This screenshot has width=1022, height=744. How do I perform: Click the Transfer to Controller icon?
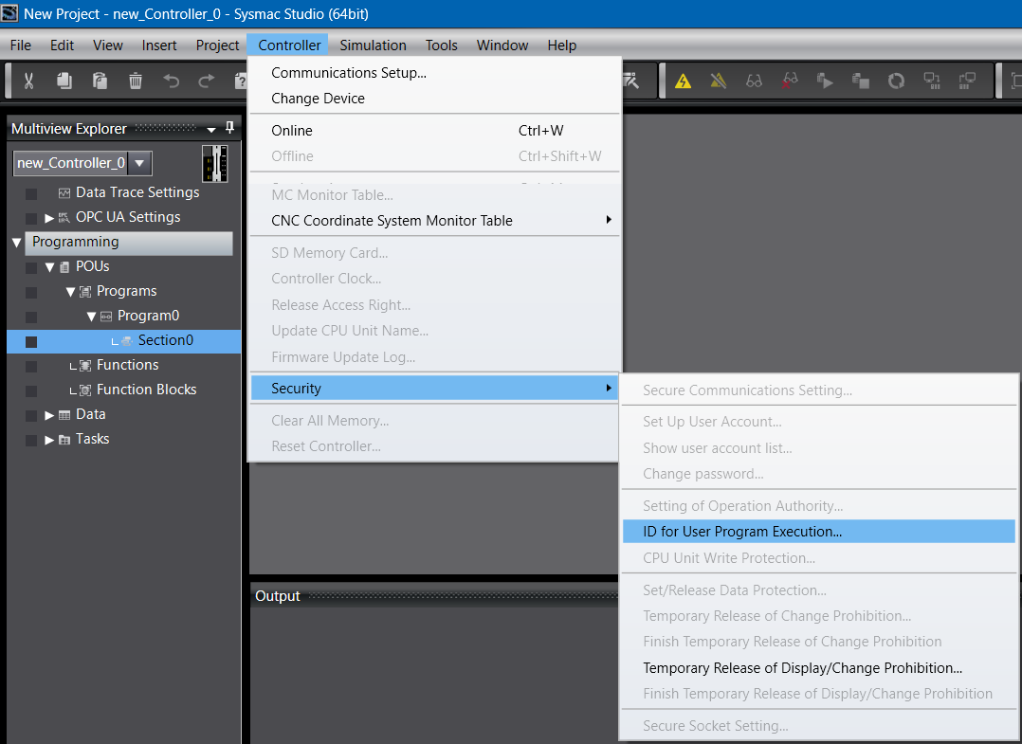(825, 81)
